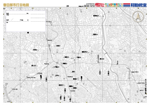Click the 上沖小 school label
Screen dimensions: 150x106
(57, 75)
